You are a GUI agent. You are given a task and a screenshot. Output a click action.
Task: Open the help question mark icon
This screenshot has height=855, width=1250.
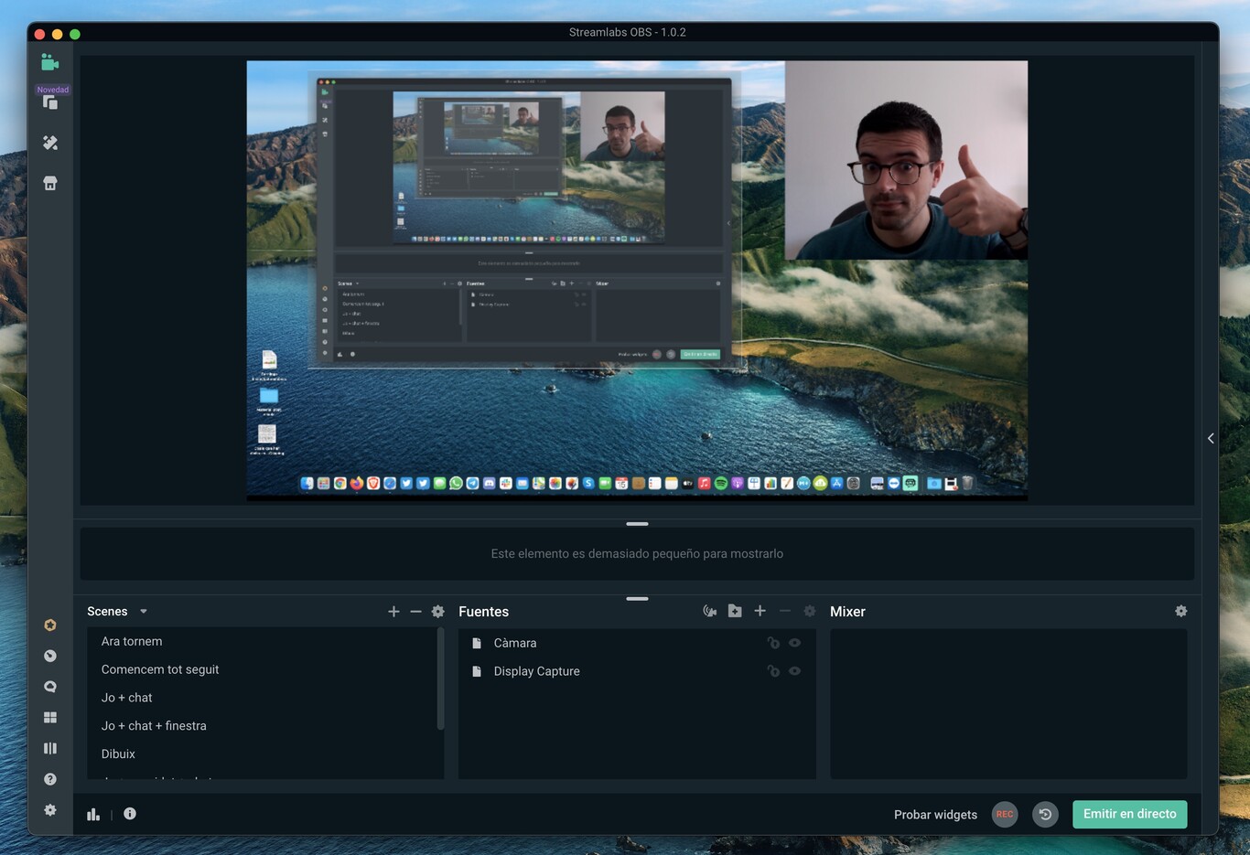click(x=49, y=778)
